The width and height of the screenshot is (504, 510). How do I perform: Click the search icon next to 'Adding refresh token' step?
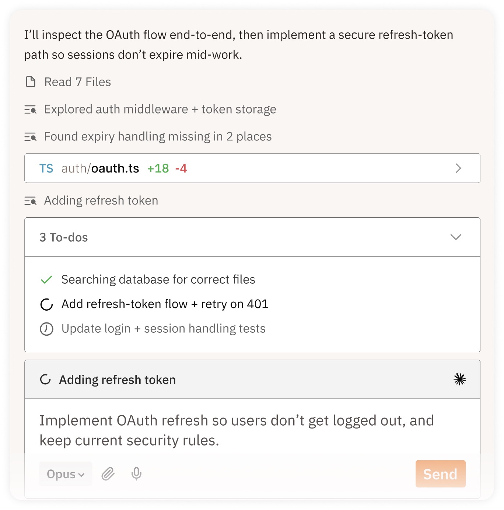tap(31, 200)
